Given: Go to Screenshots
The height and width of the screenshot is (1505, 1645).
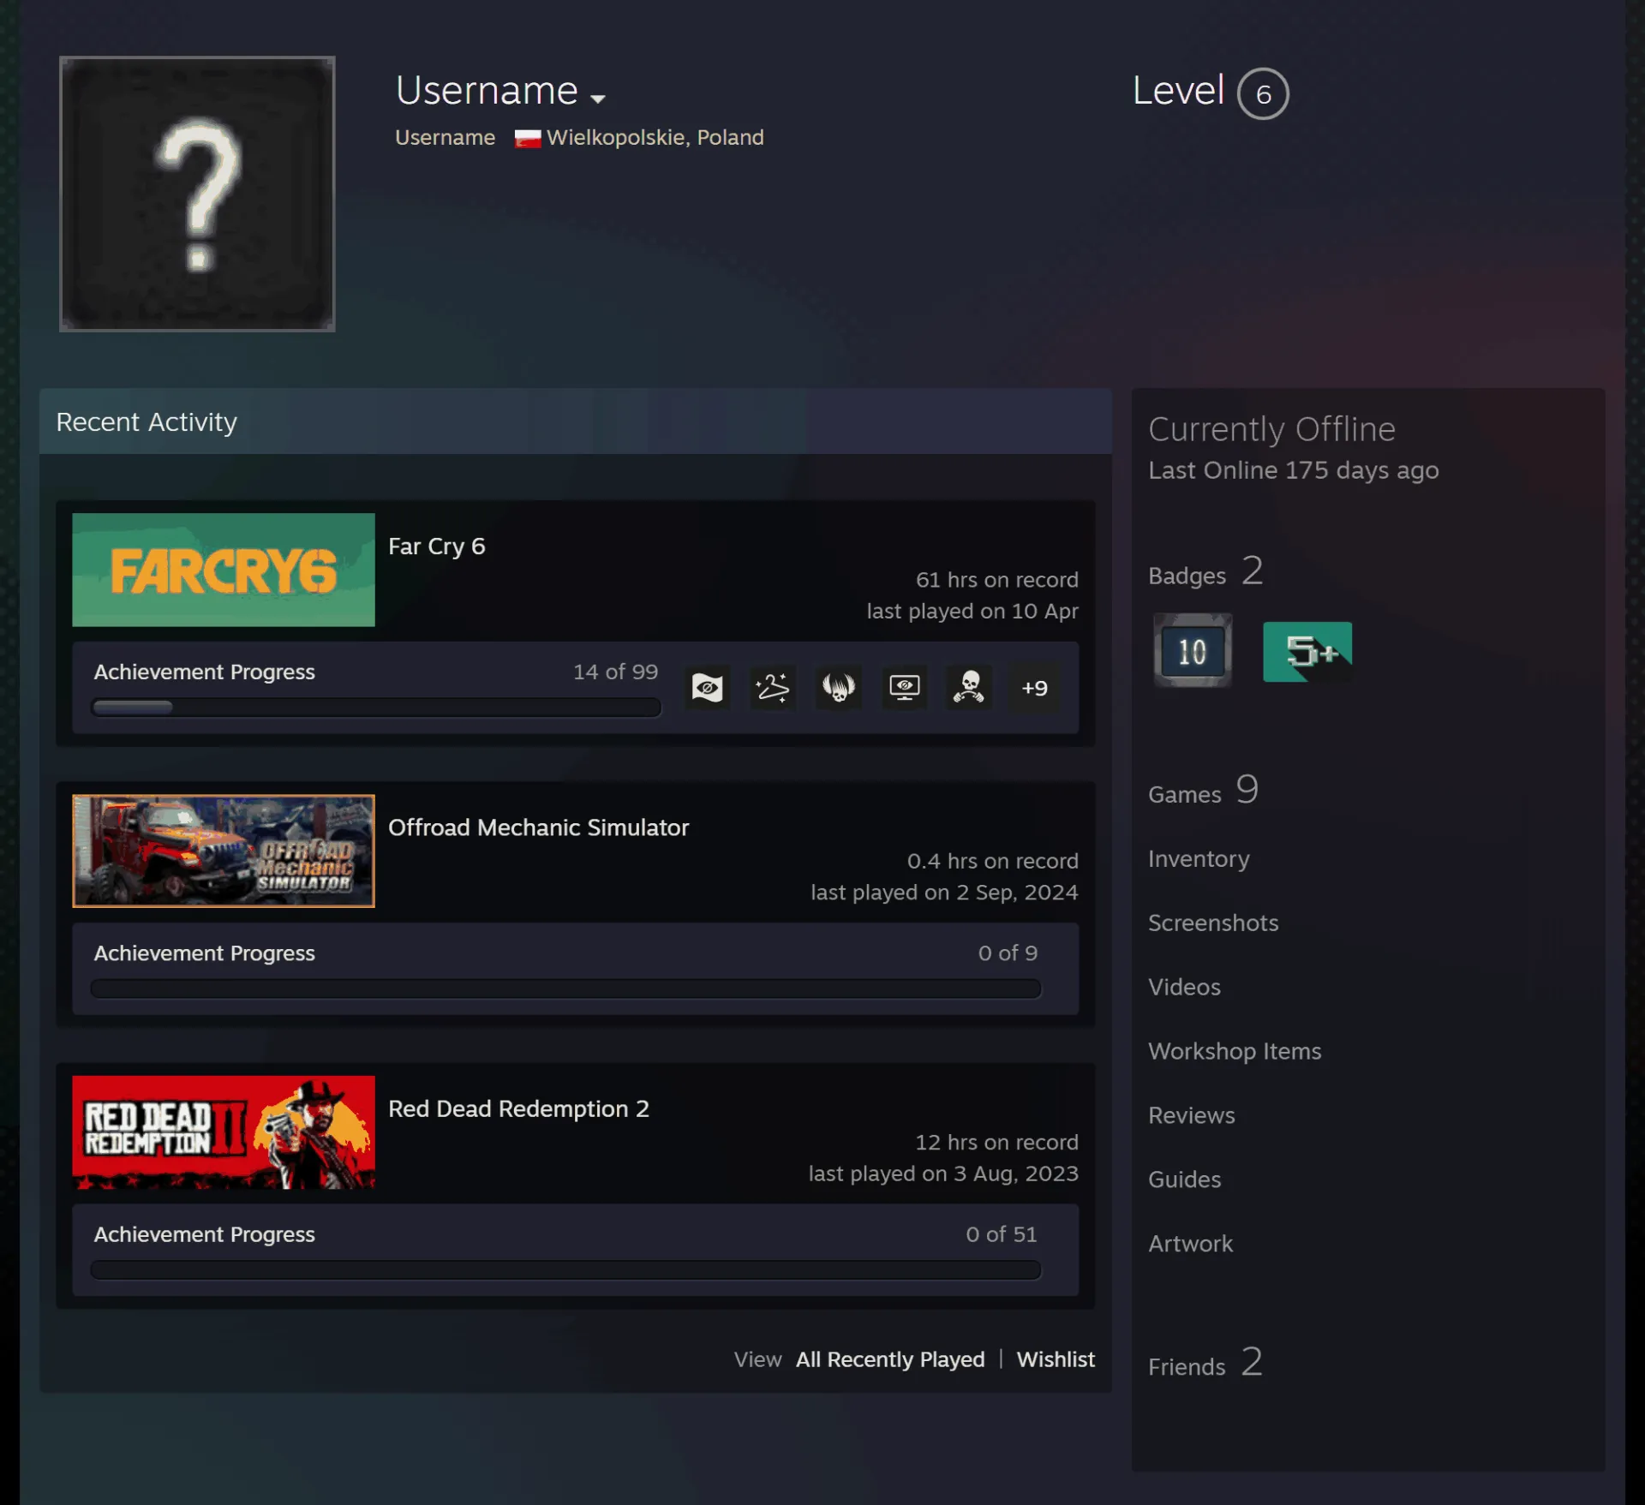Looking at the screenshot, I should [x=1213, y=923].
